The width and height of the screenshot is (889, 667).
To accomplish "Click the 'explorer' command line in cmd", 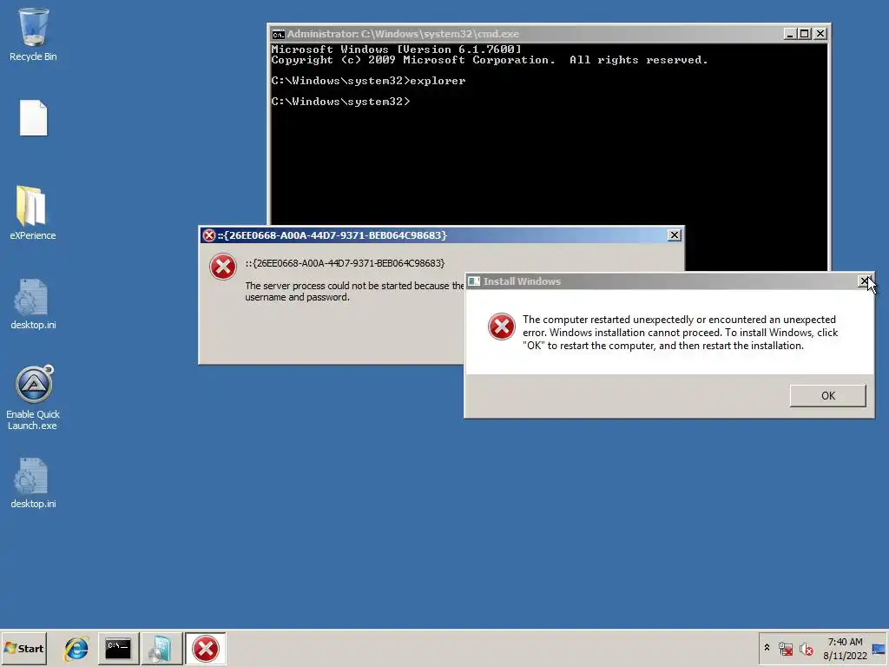I will coord(368,81).
